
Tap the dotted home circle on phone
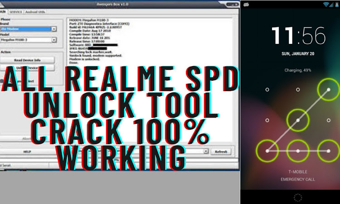[298, 198]
